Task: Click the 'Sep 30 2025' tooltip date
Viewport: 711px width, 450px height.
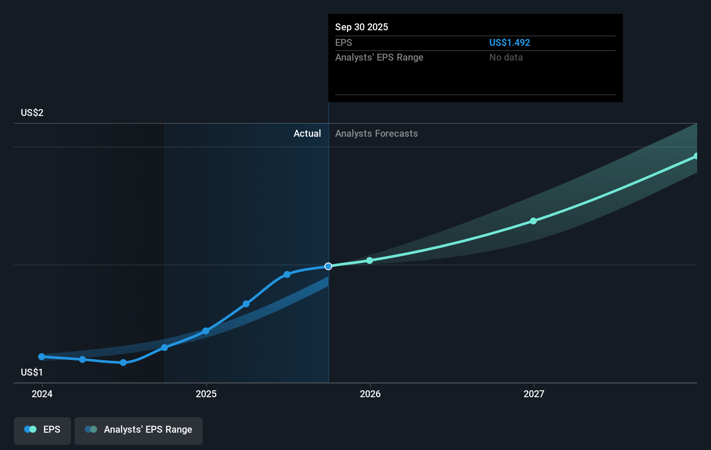Action: coord(362,27)
